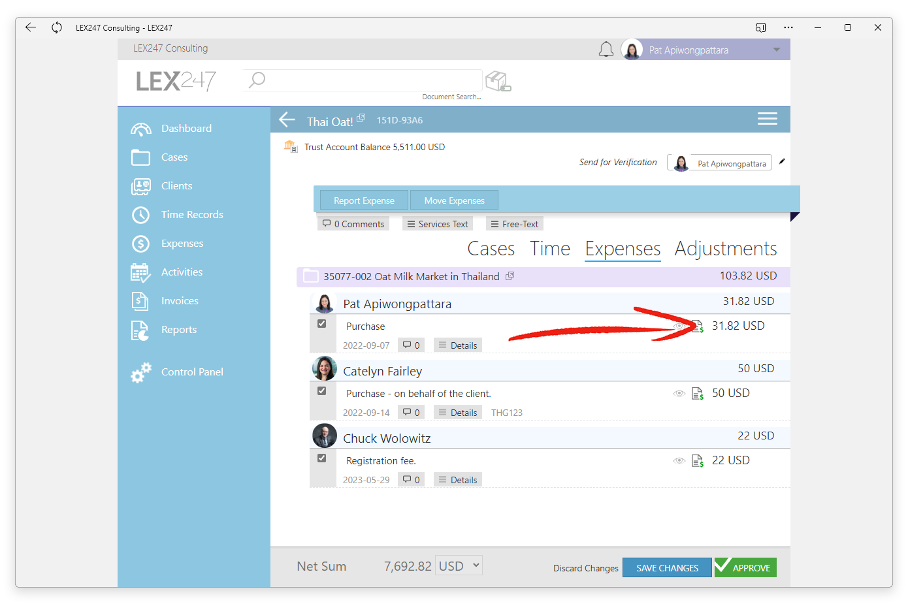
Task: Click invoice number 151D-93A6
Action: [400, 120]
